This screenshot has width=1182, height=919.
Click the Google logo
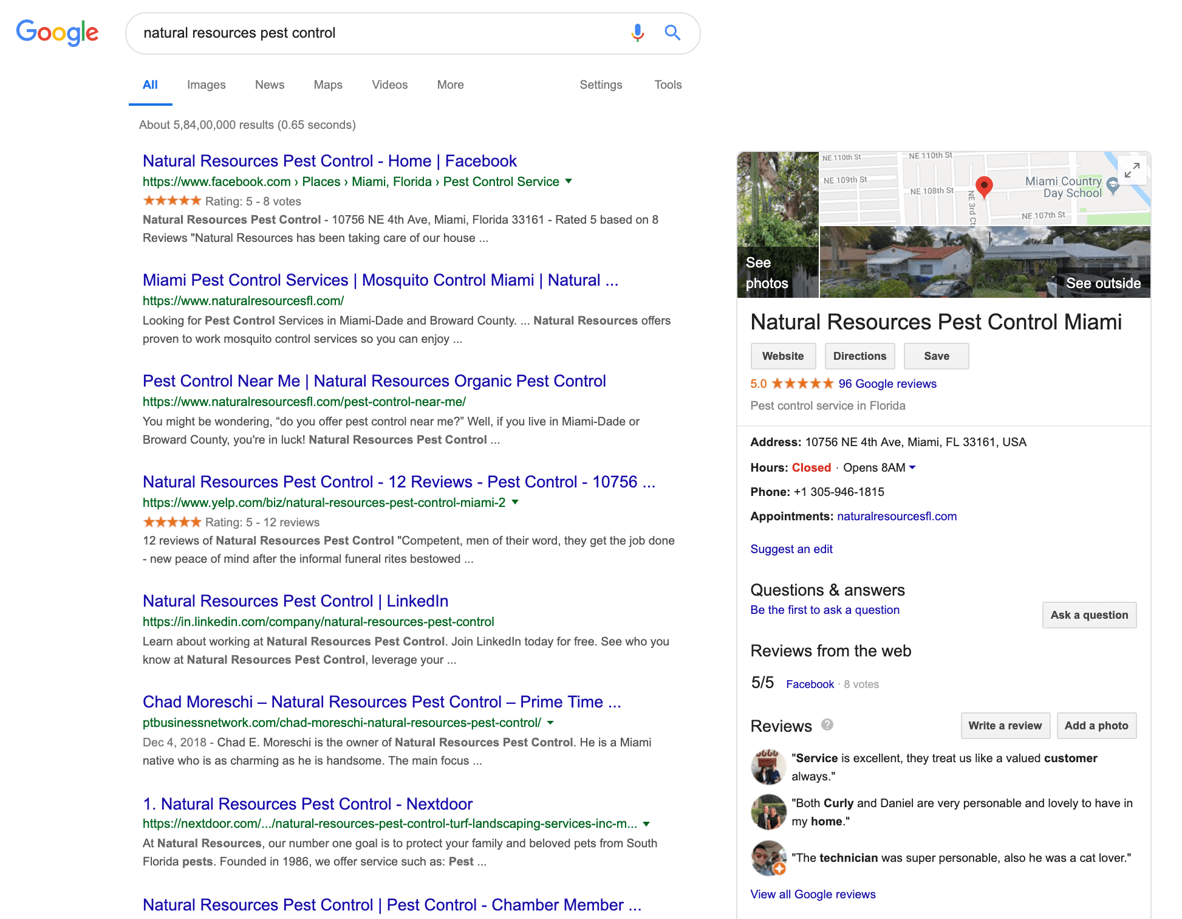coord(57,32)
